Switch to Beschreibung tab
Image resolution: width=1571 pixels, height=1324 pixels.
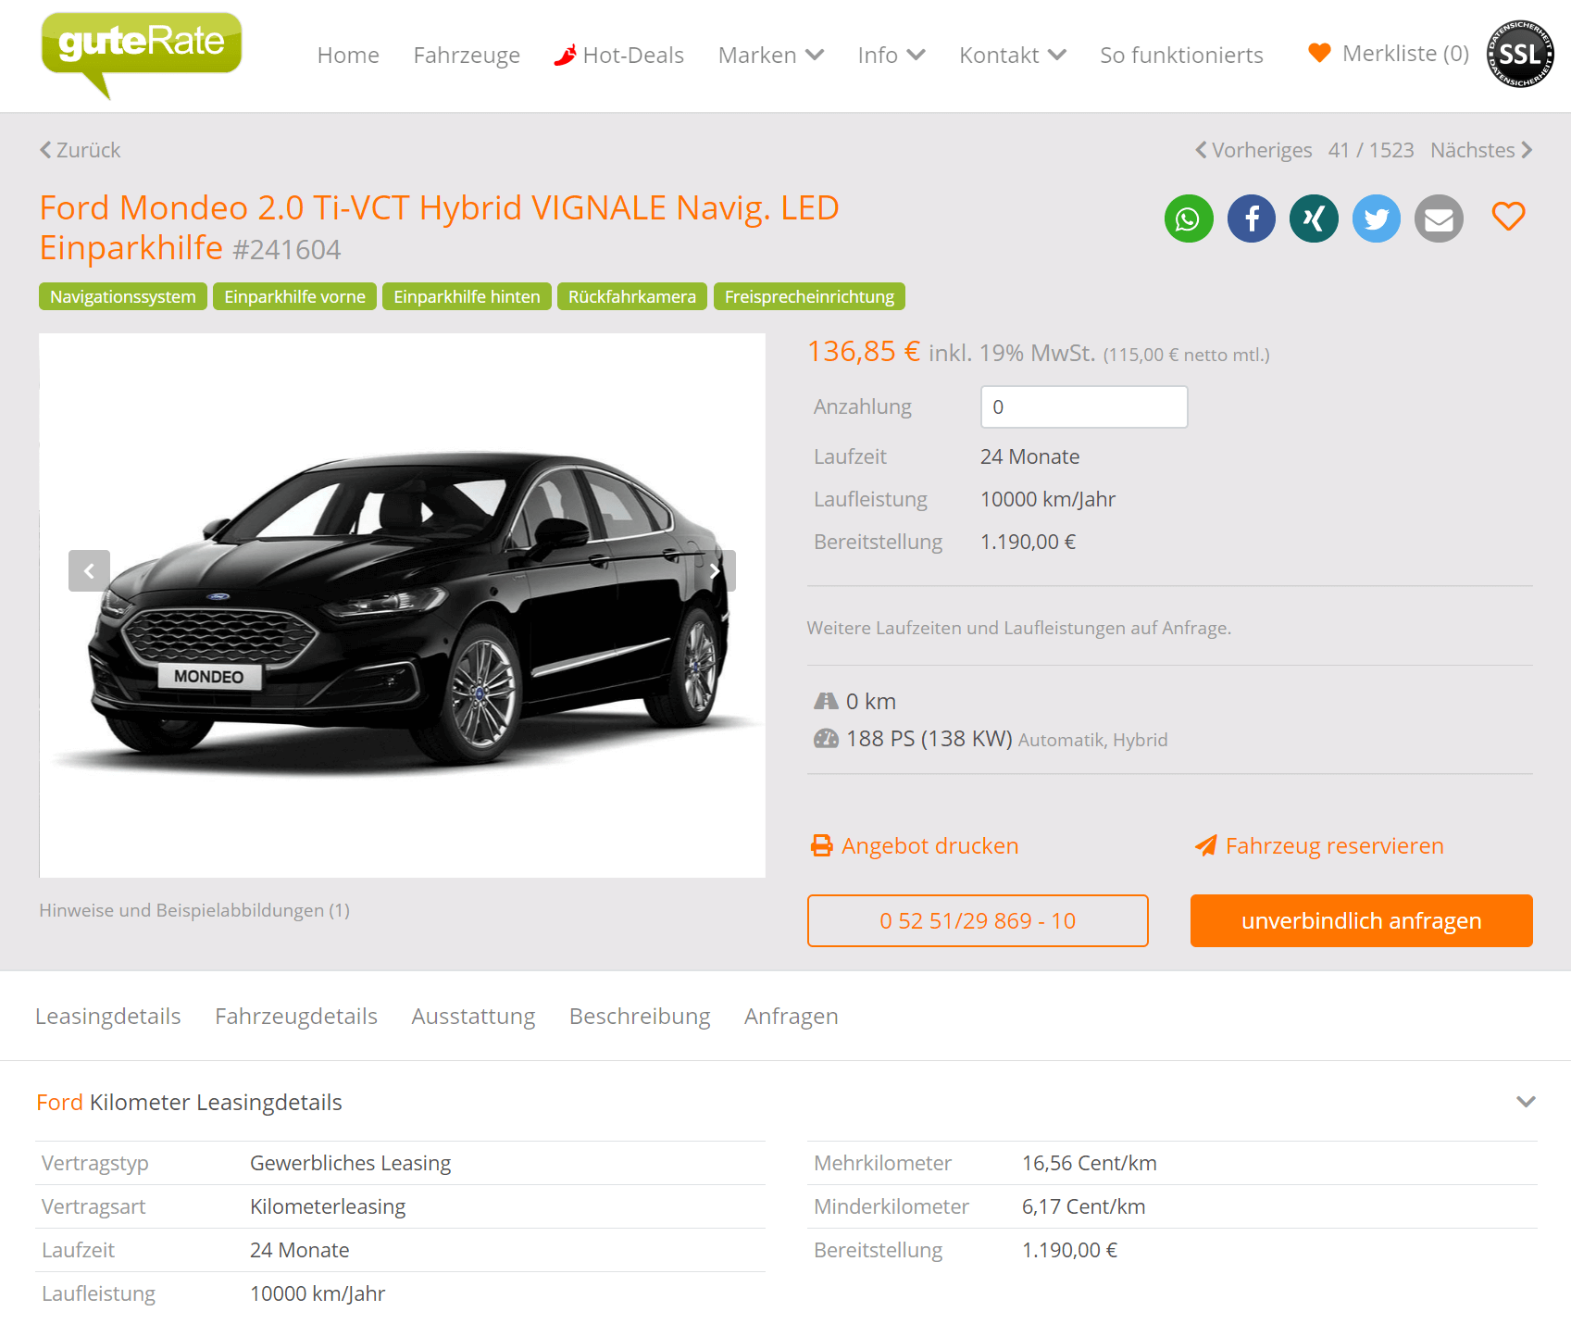click(640, 1016)
